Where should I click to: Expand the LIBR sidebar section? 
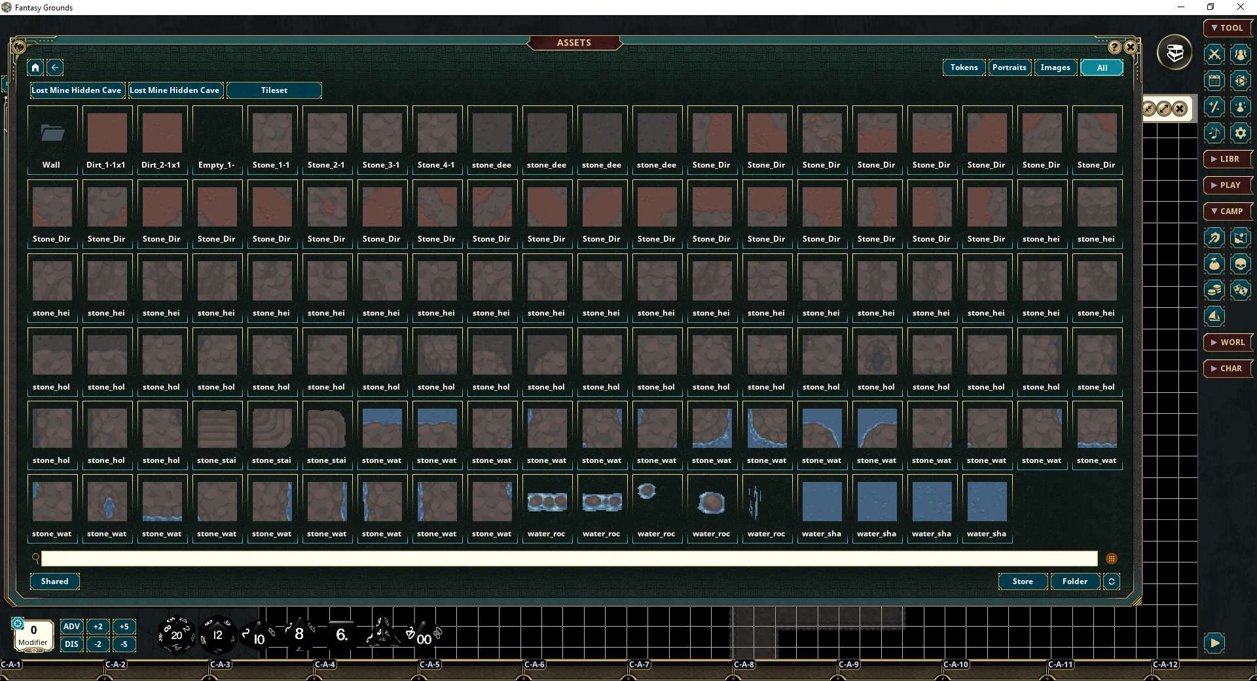[x=1228, y=159]
